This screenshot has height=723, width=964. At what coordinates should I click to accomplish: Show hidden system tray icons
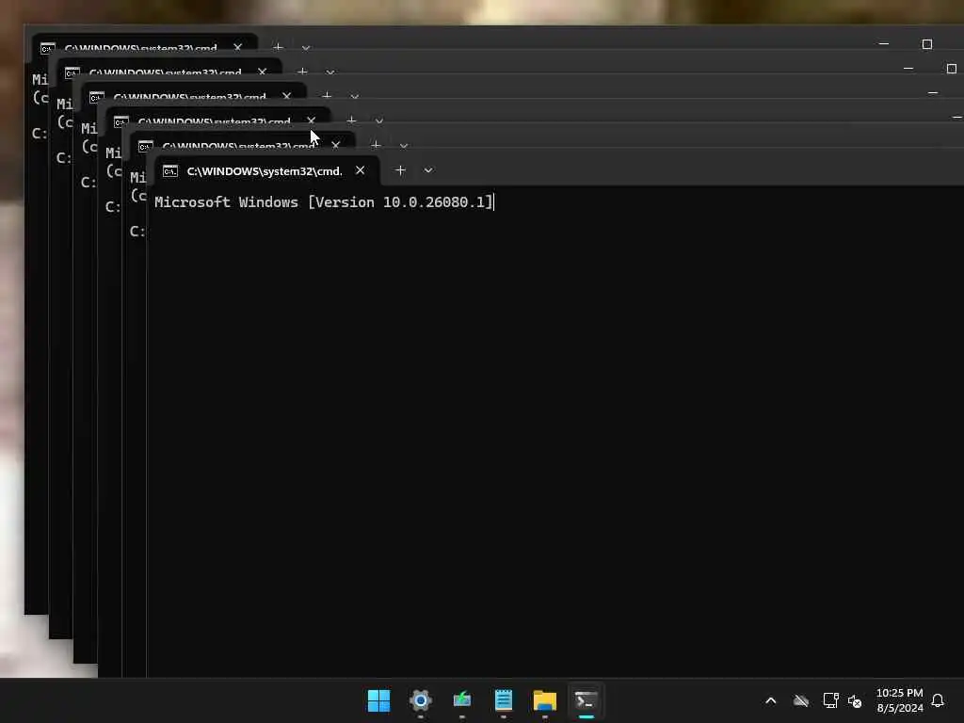[771, 700]
